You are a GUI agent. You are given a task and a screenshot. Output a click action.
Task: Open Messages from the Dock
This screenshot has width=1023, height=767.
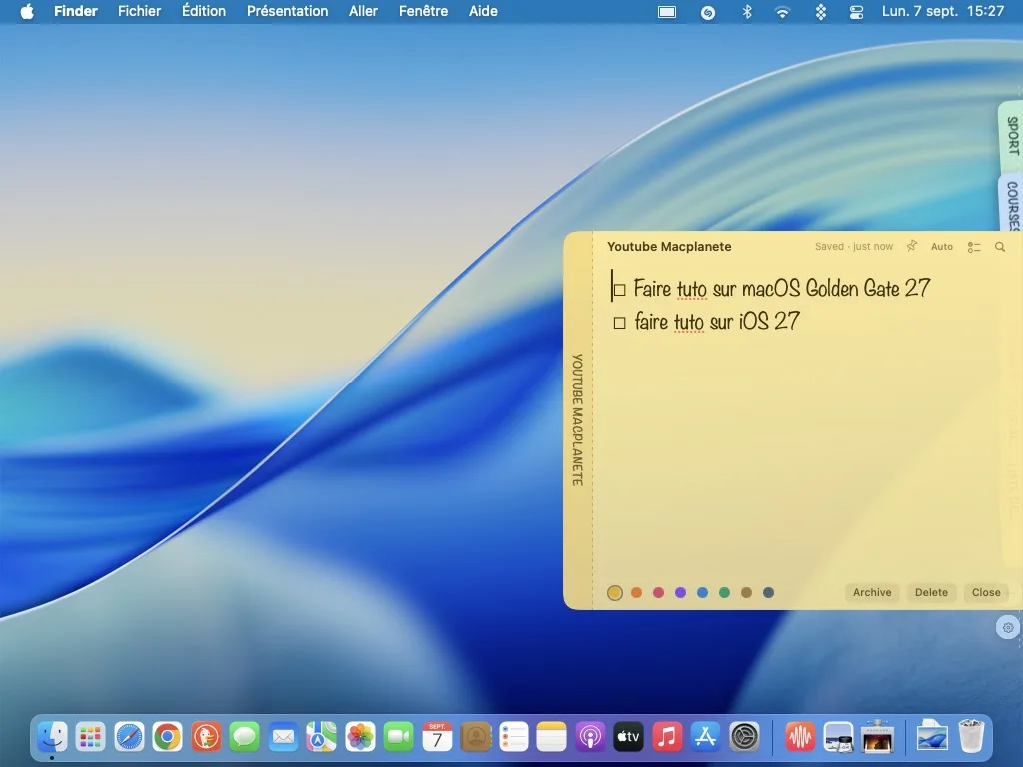coord(245,738)
